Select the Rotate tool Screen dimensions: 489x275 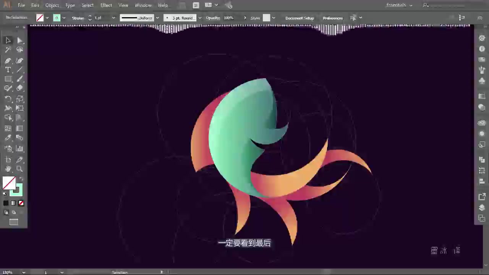click(x=8, y=99)
